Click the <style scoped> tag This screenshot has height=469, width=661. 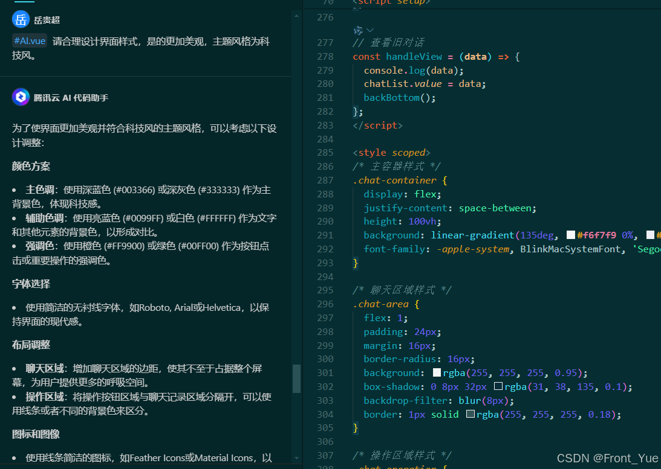pos(391,152)
